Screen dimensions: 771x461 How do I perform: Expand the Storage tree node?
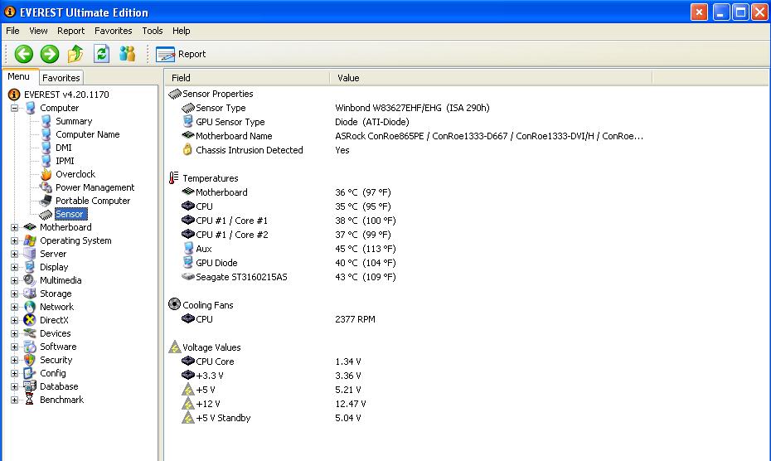tap(14, 294)
